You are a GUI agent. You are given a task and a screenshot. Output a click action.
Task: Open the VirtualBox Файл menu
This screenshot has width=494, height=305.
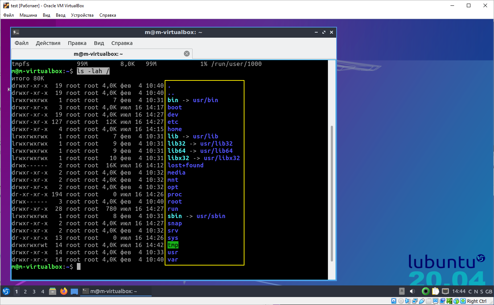coord(8,15)
